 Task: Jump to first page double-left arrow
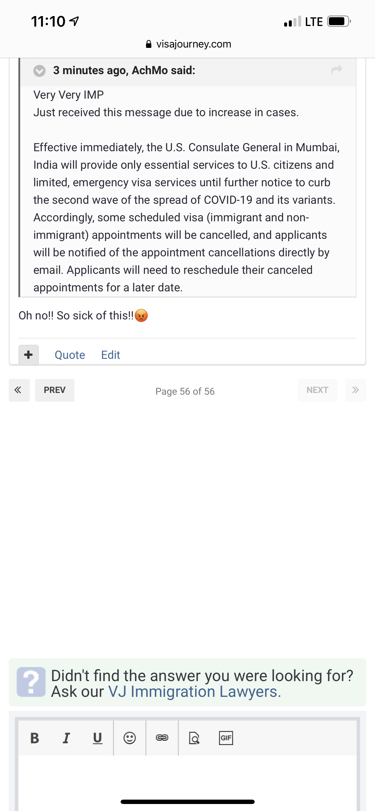click(x=19, y=390)
